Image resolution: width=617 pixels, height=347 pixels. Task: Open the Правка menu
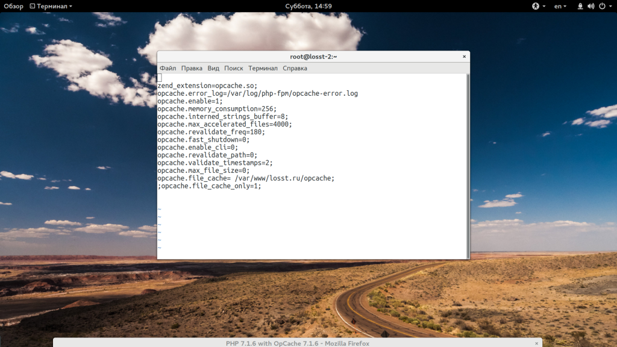192,68
